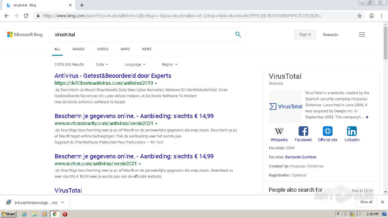Launch Internet Explorer from taskbar
Viewport: 388px width, 218px height.
24,214
